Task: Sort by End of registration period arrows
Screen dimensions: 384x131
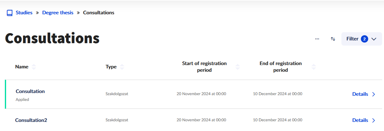Action: (x=314, y=67)
